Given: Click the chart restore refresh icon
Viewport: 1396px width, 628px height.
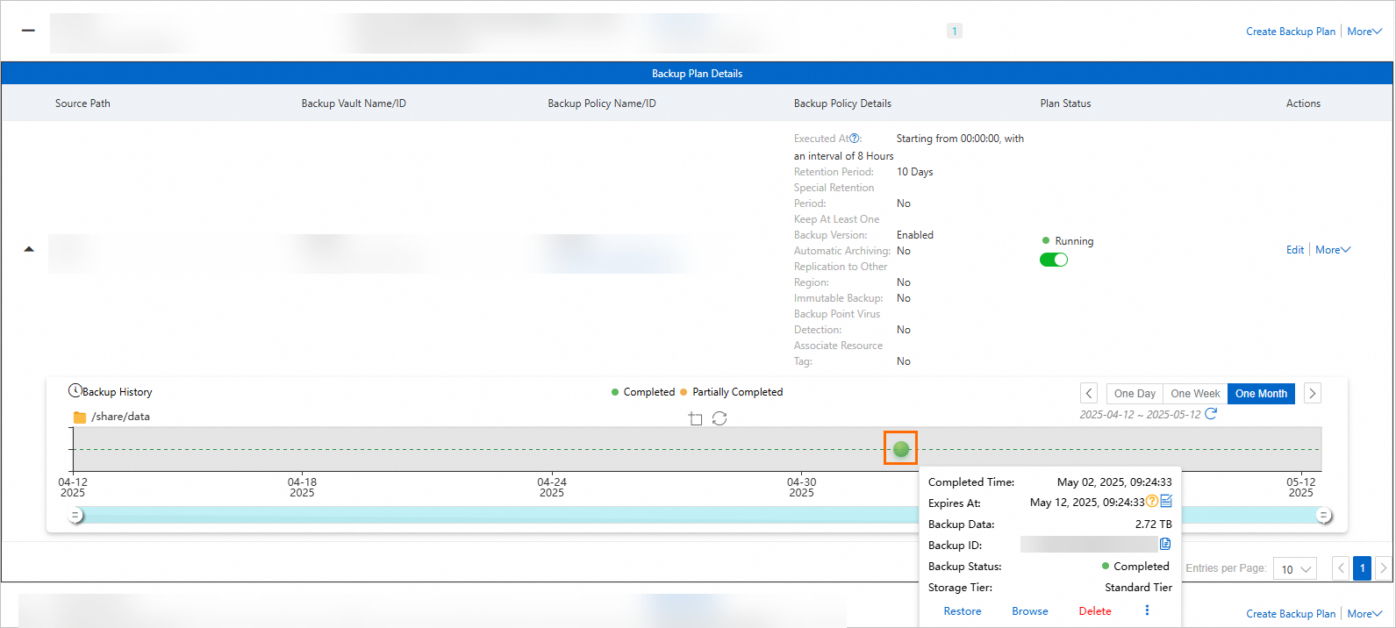Looking at the screenshot, I should pyautogui.click(x=719, y=419).
